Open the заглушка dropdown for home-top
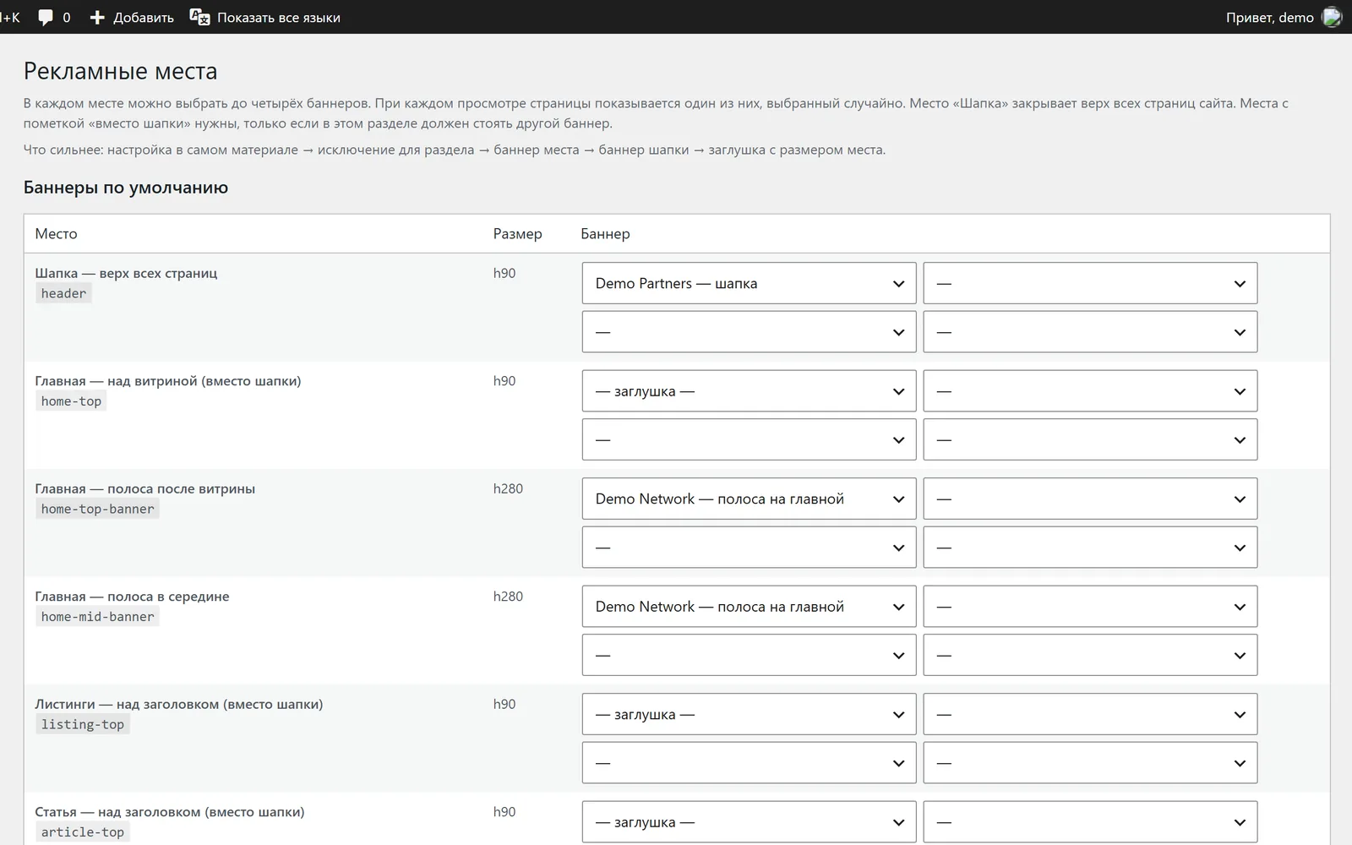This screenshot has width=1352, height=845. pyautogui.click(x=749, y=391)
